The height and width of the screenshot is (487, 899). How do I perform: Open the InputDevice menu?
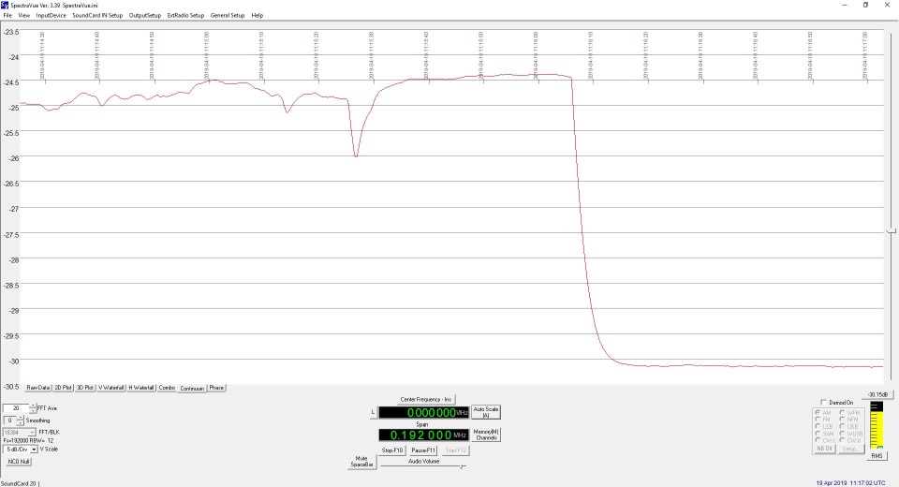tap(51, 16)
